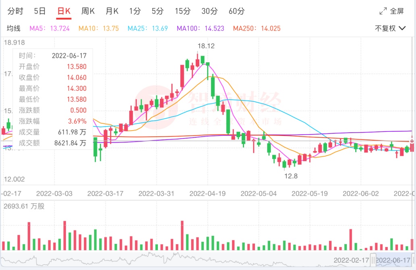The image size is (416, 270).
Task: Click the 均线 label
Action: pyautogui.click(x=14, y=28)
